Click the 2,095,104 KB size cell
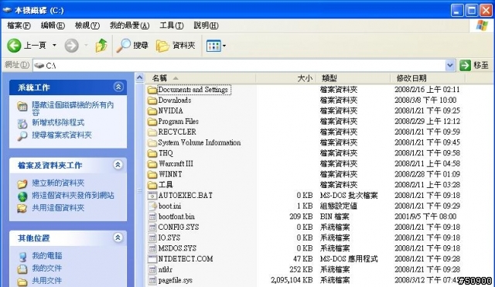495x287 pixels. pyautogui.click(x=292, y=280)
